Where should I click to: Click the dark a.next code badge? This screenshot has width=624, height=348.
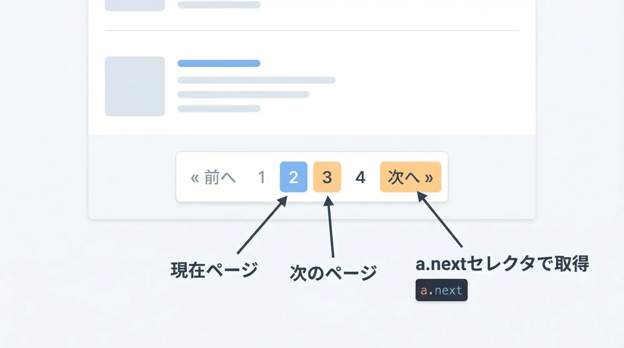tap(441, 290)
